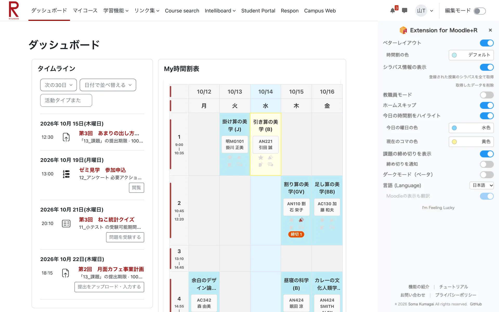
Task: Open 現在のコマの色 黄色 color picker
Action: (x=471, y=141)
